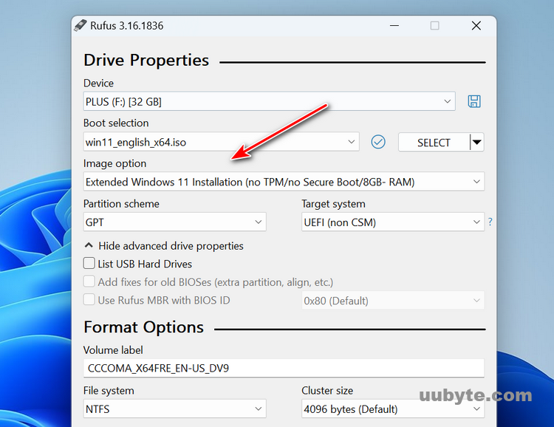Enable List USB Hard Drives checkbox
554x427 pixels.
(89, 264)
